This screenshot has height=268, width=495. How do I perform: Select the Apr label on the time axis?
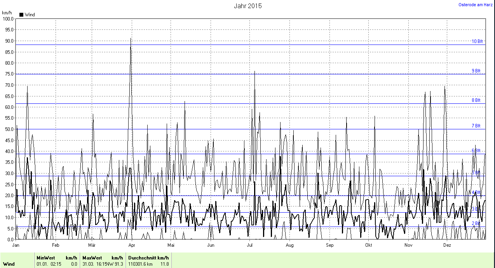(131, 245)
